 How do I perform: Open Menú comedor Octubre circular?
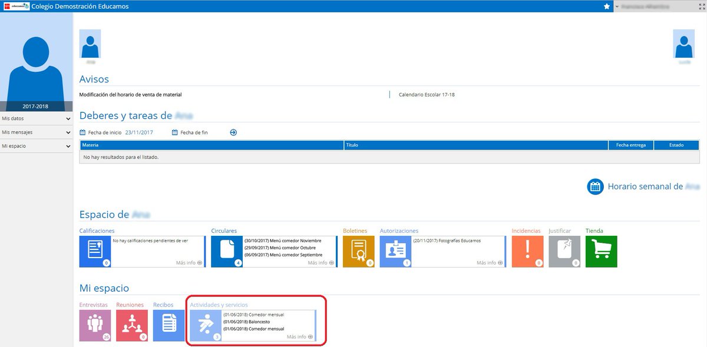click(x=281, y=248)
